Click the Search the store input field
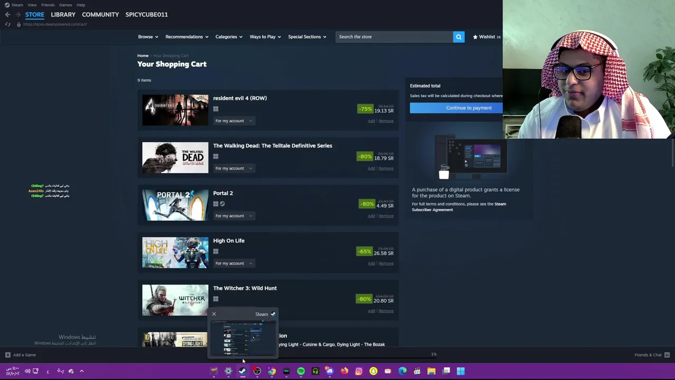This screenshot has height=380, width=675. (x=394, y=37)
